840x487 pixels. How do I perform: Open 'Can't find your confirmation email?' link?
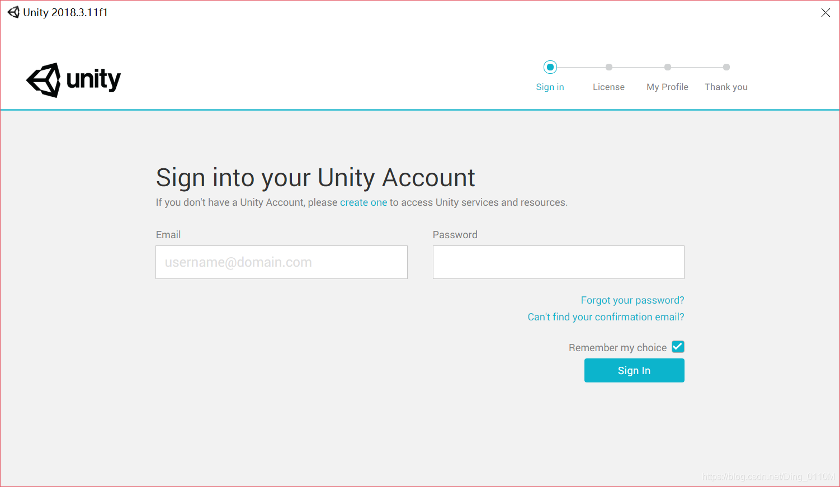coord(606,317)
